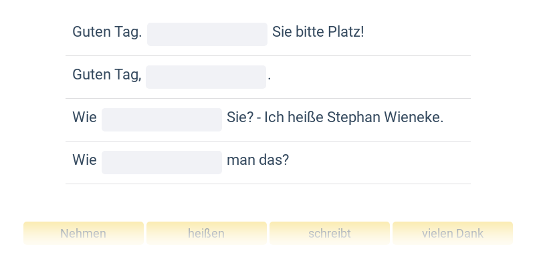Viewport: 535px width, 267px height.
Task: Click the "Sie bitte Platz!" sentence ending
Action: tap(318, 32)
